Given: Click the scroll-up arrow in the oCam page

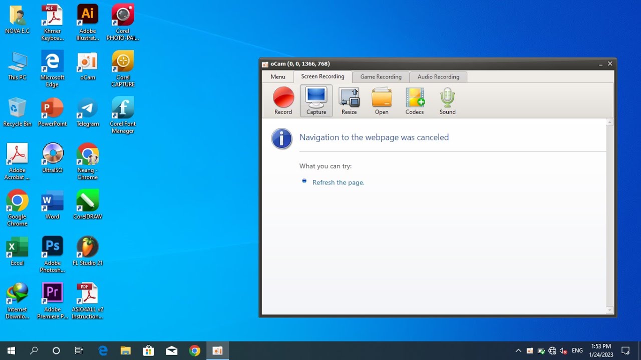Looking at the screenshot, I should coord(609,122).
